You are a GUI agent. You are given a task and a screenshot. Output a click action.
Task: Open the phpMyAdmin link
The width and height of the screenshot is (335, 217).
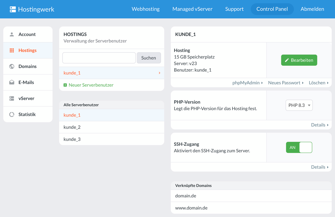[247, 83]
